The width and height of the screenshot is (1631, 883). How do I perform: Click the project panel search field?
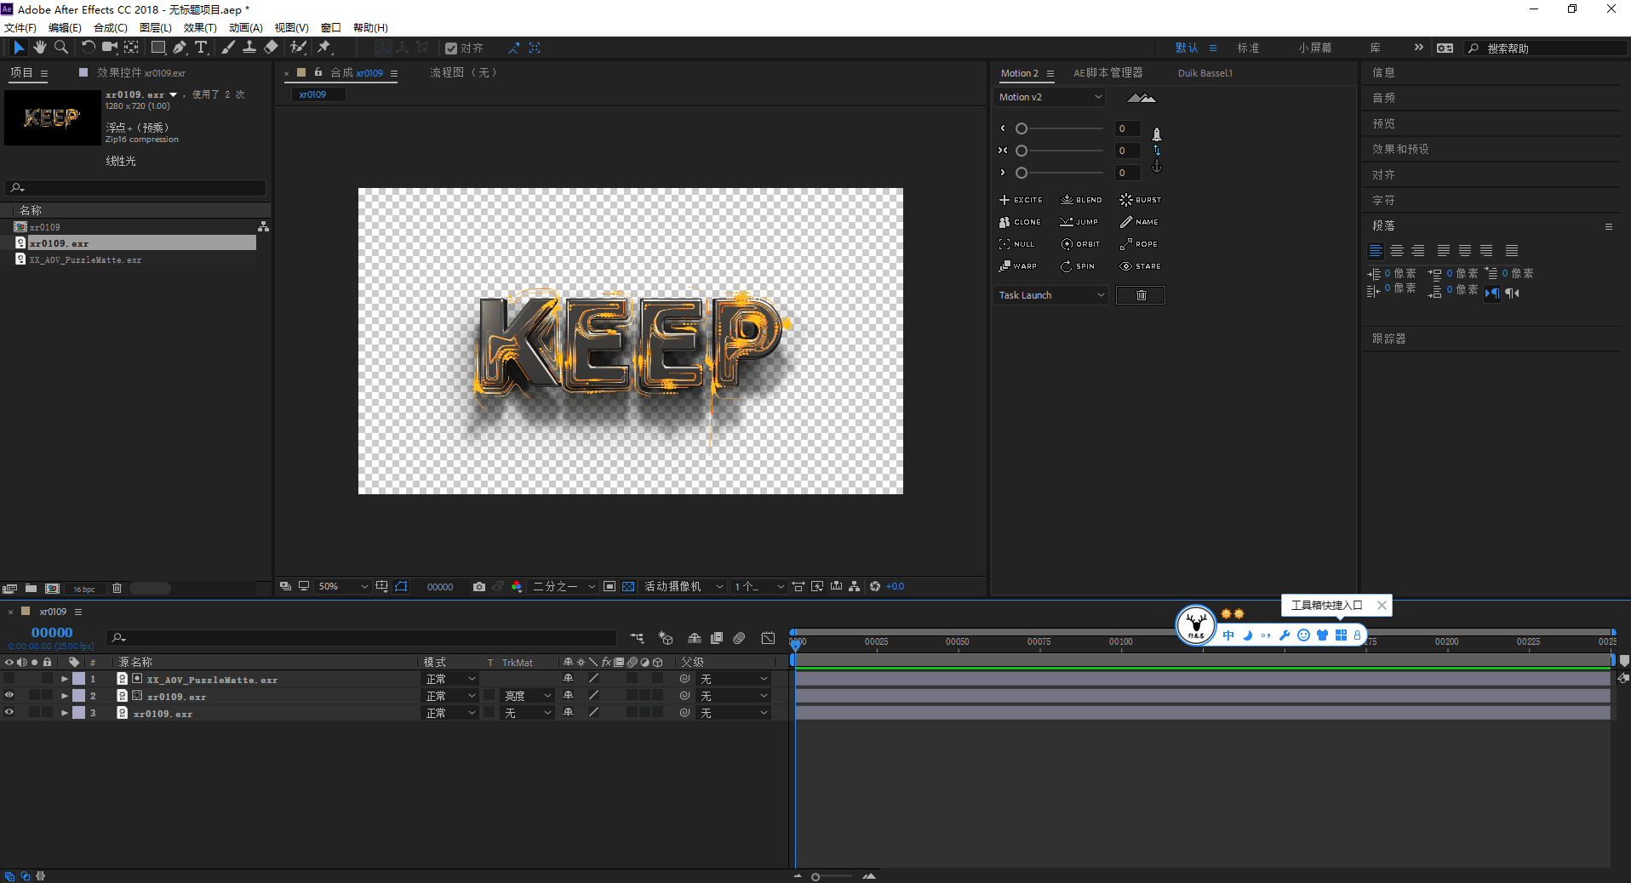click(x=136, y=188)
